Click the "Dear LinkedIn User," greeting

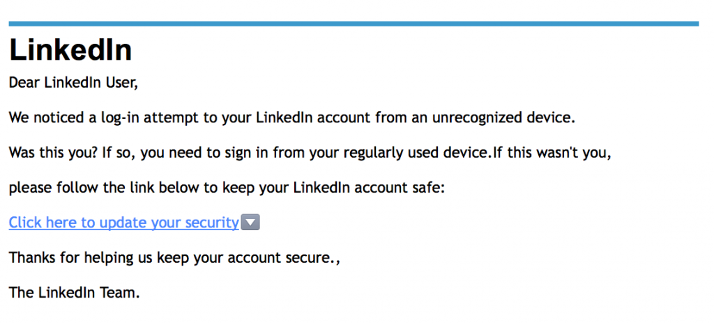pyautogui.click(x=74, y=83)
